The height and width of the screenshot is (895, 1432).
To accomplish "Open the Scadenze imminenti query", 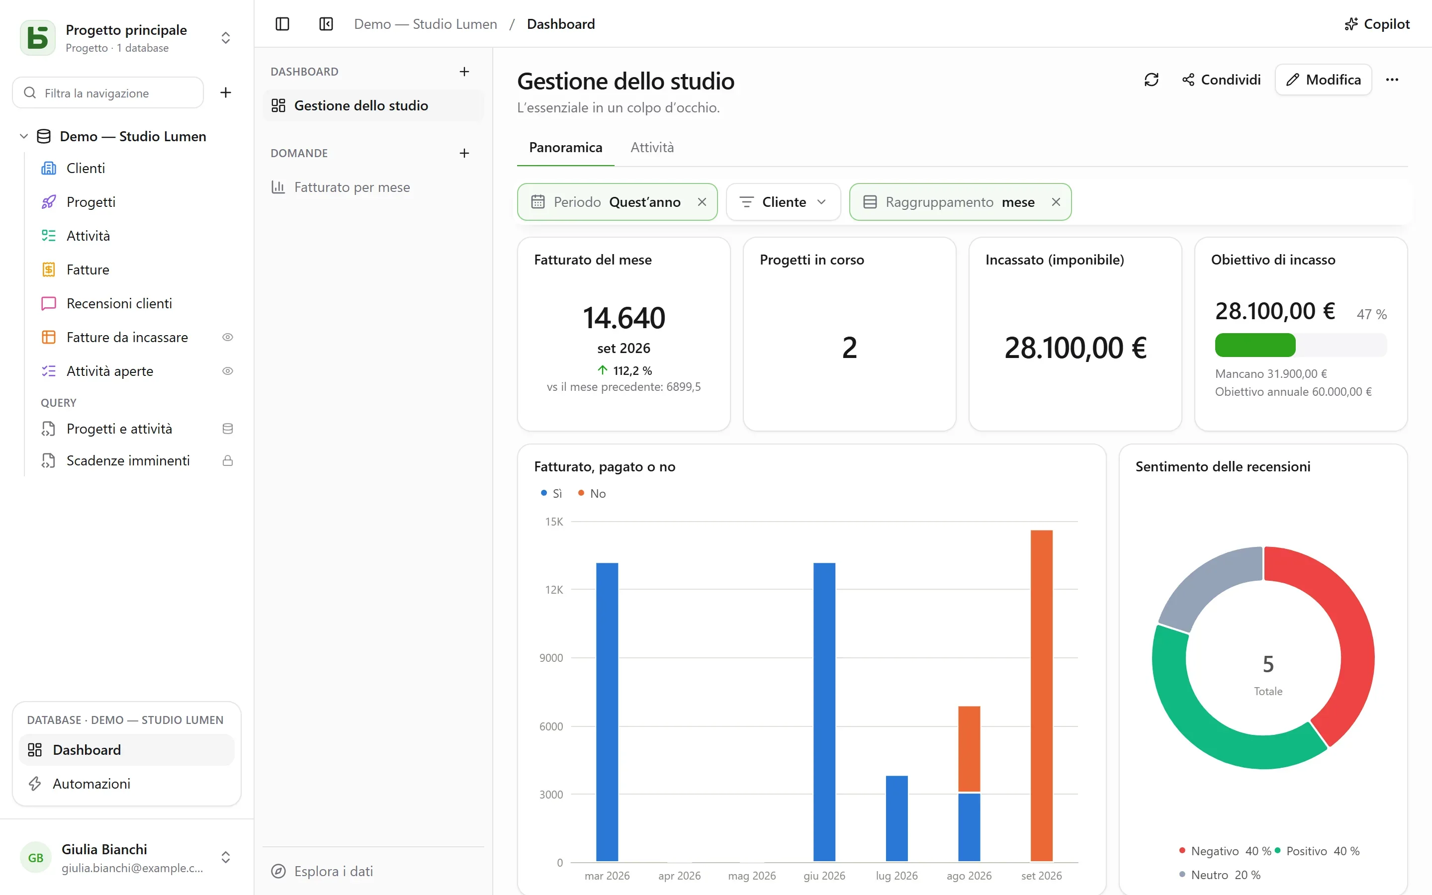I will pyautogui.click(x=128, y=460).
